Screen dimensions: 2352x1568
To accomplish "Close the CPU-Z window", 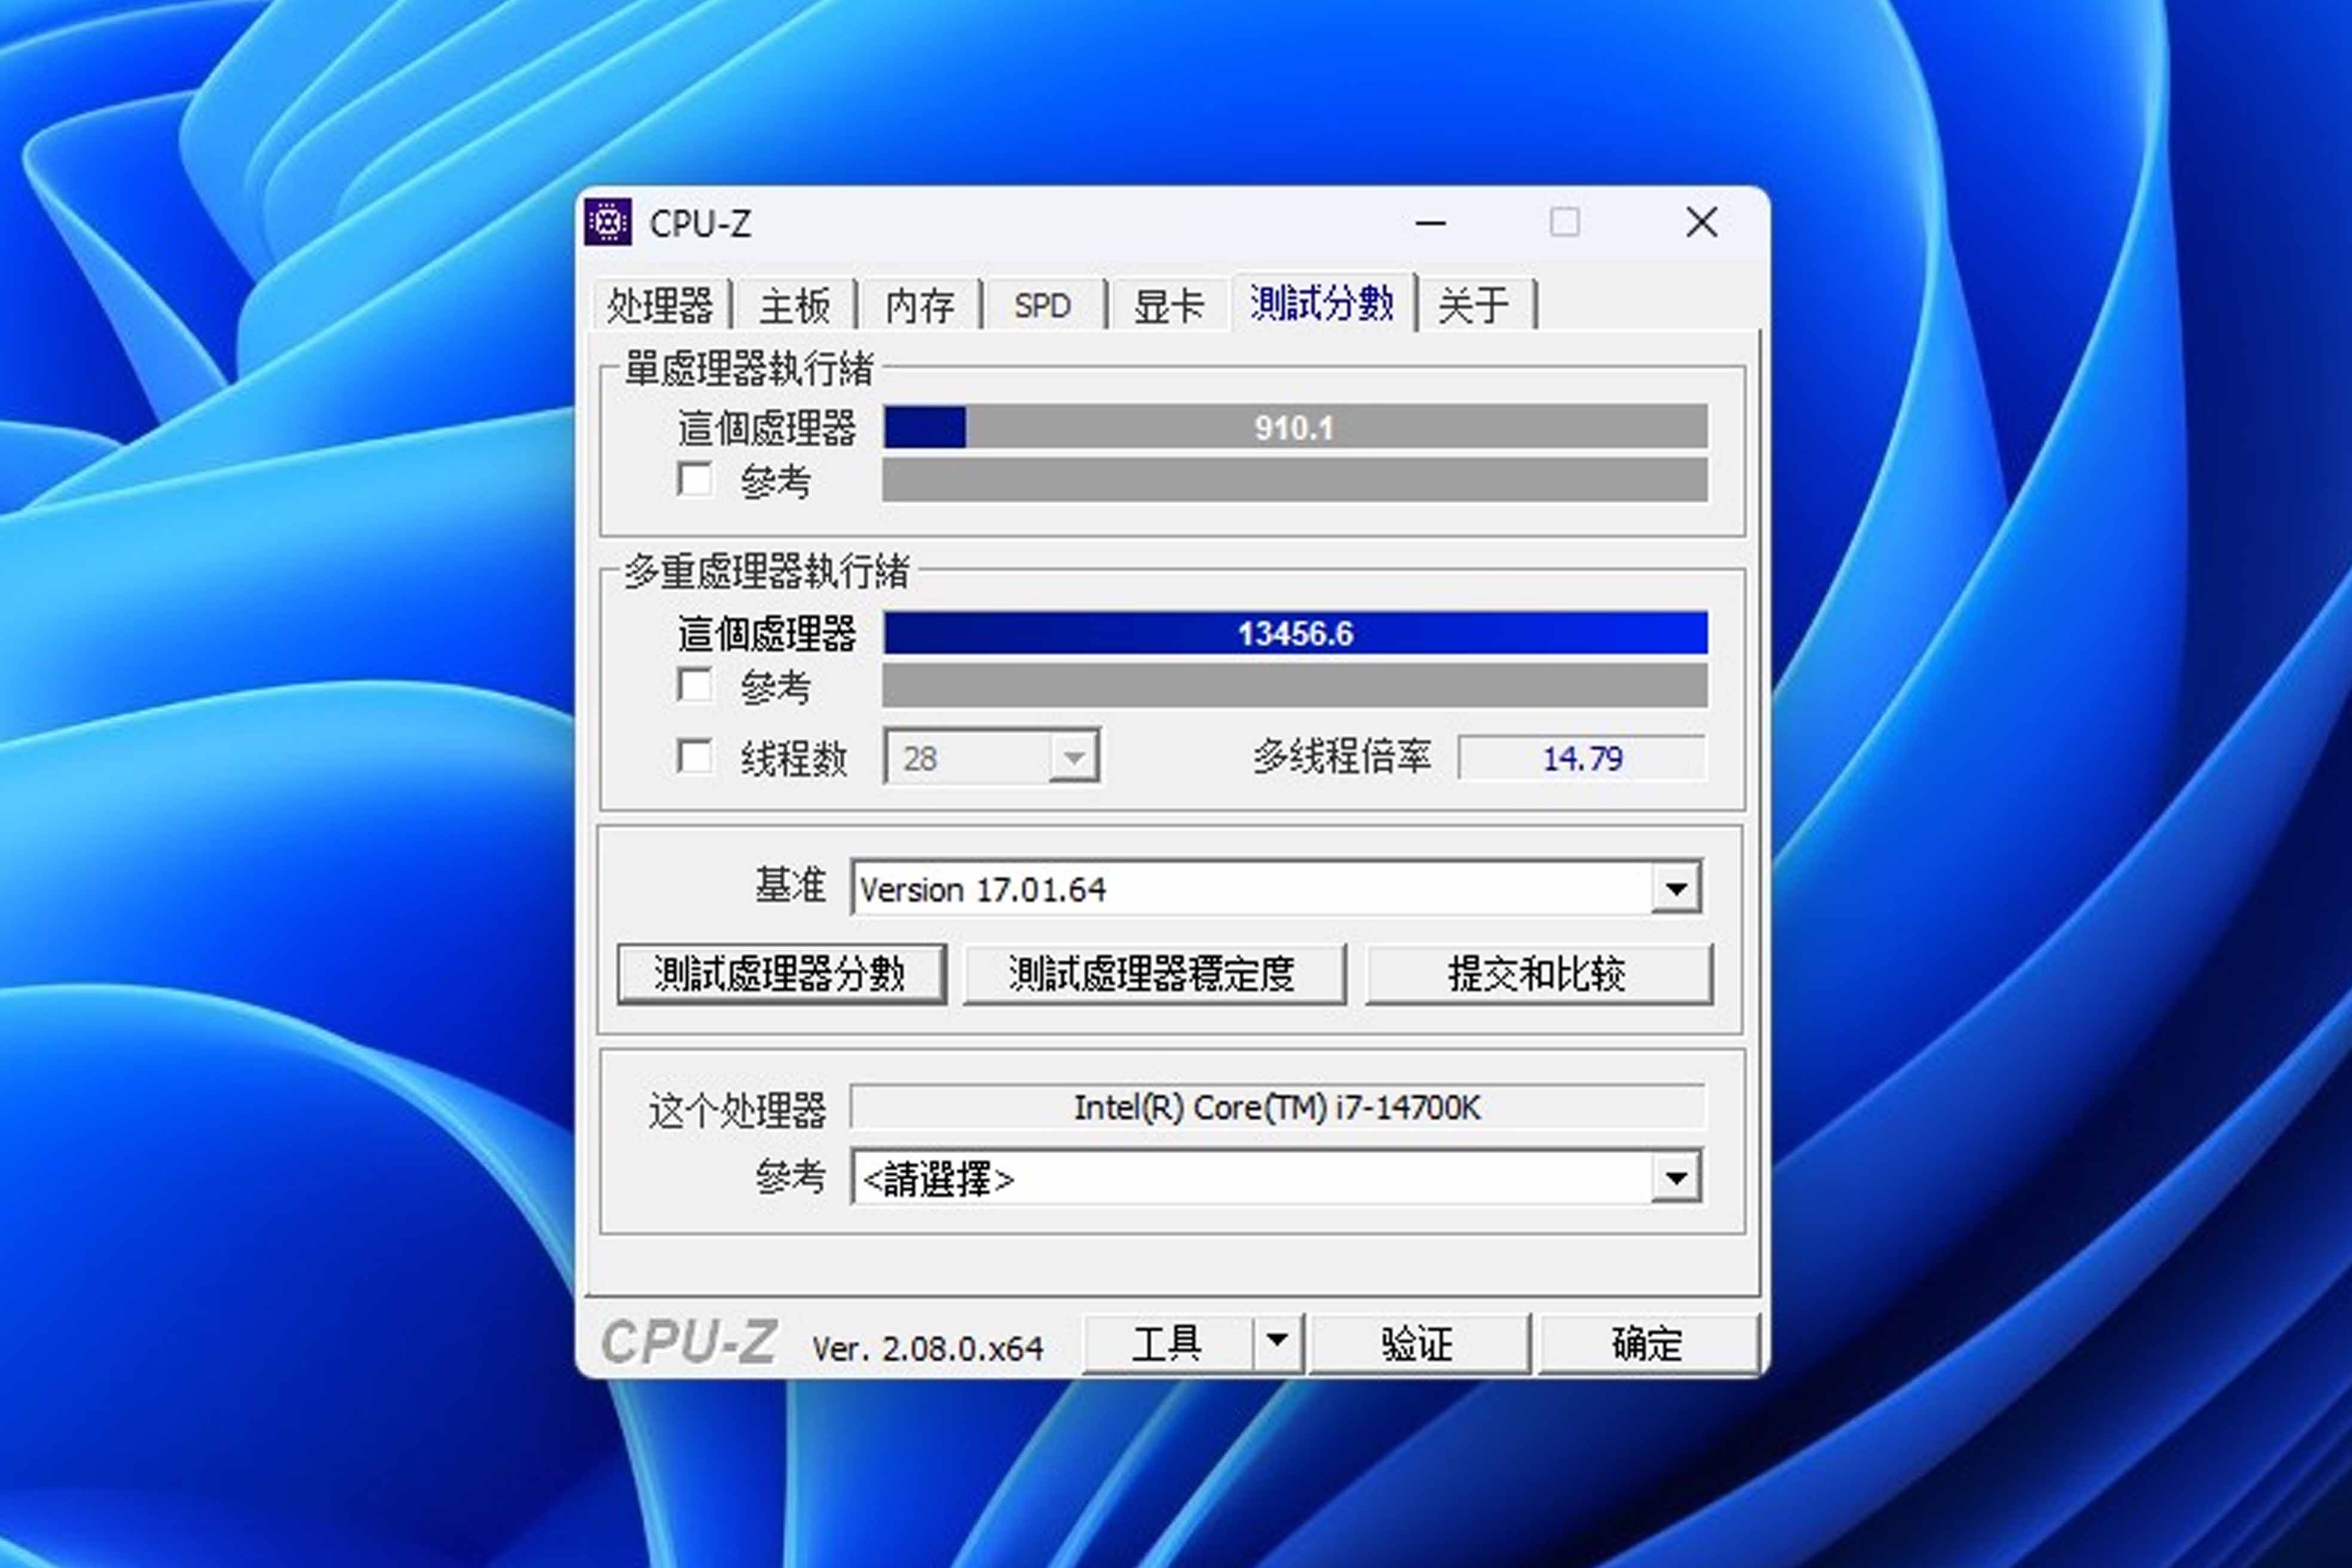I will (x=1702, y=222).
